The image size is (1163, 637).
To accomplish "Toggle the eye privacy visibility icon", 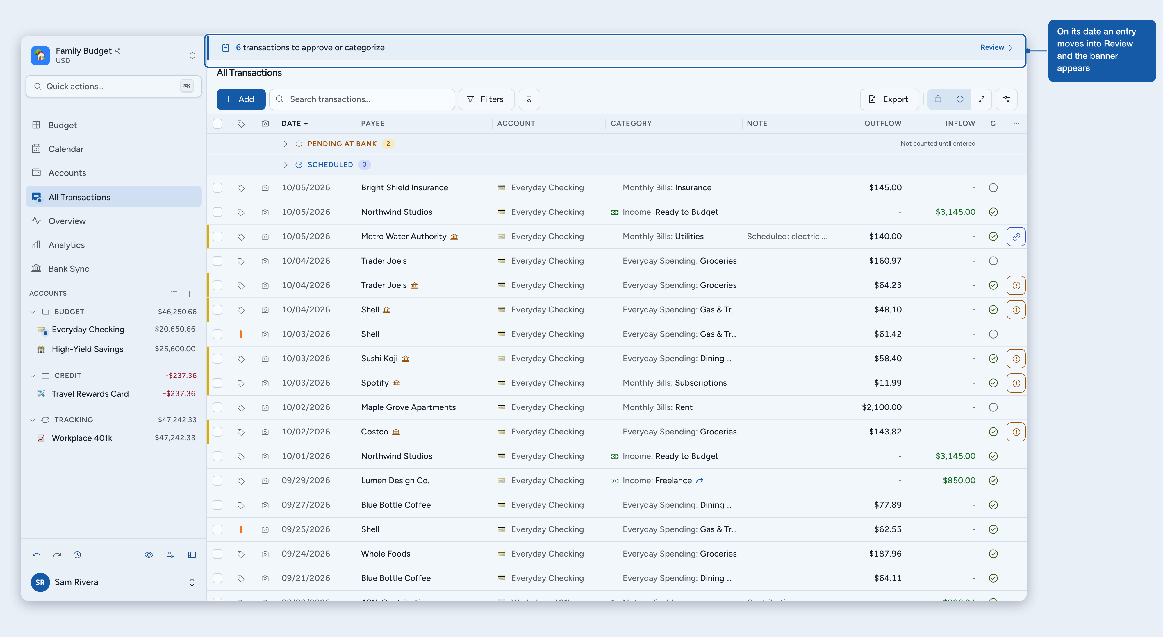I will 149,555.
